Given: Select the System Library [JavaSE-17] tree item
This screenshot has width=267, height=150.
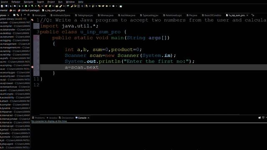Looking at the screenshot, I should pos(13,19).
